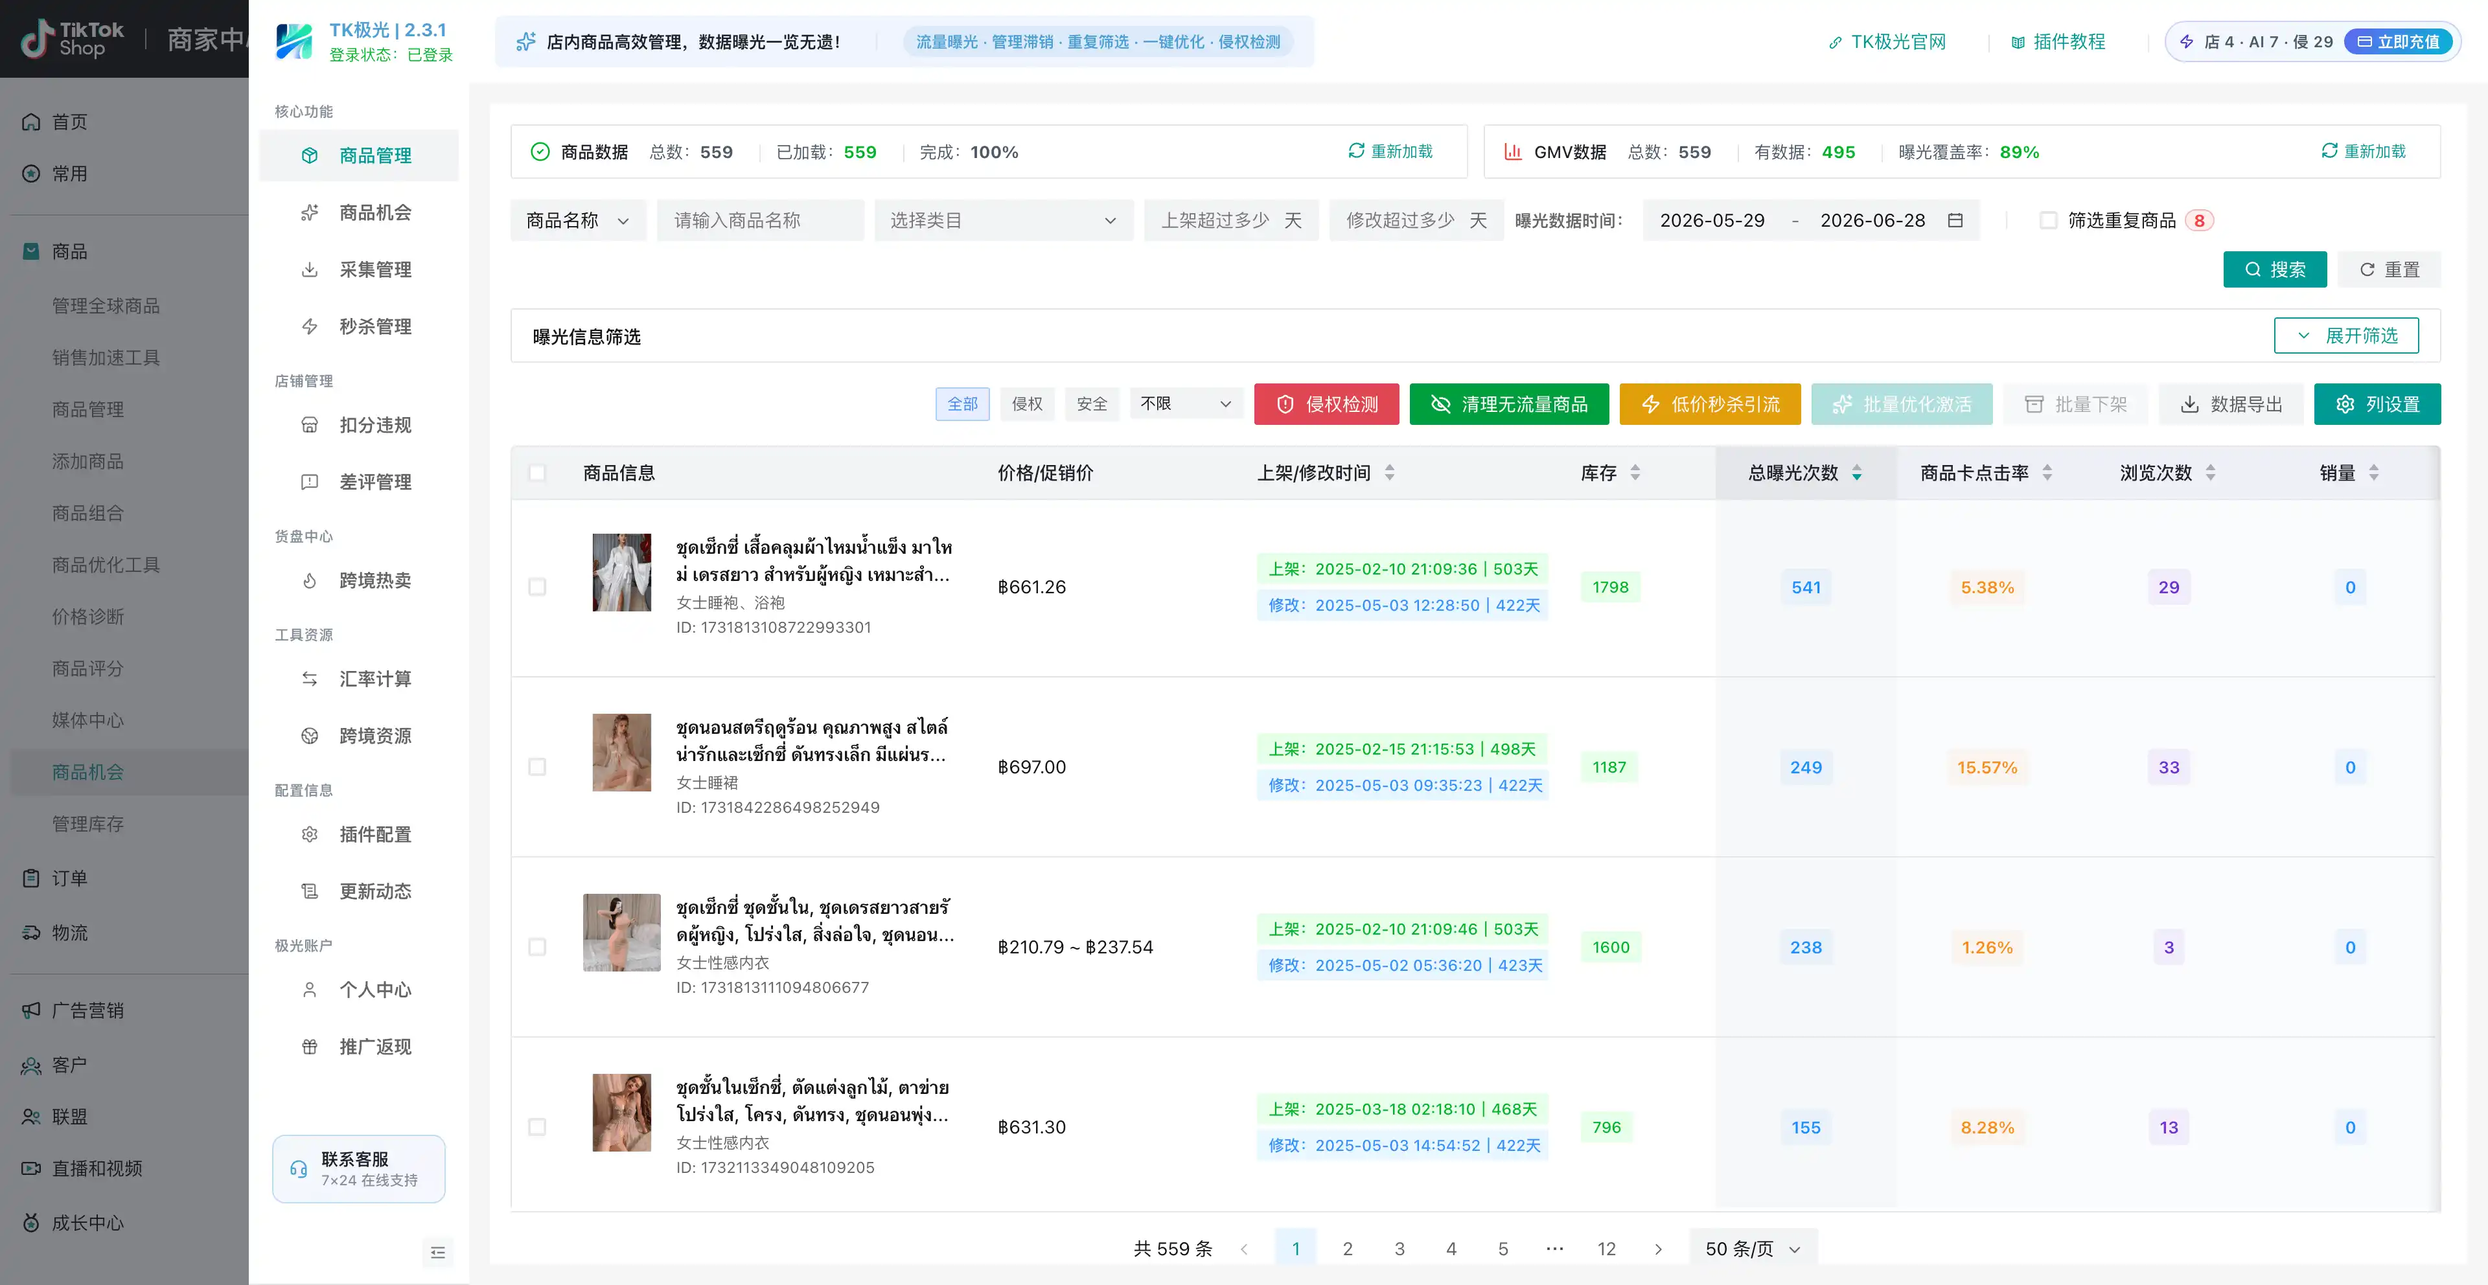Open the 不限 dropdown
Viewport: 2488px width, 1285px height.
pyautogui.click(x=1186, y=404)
